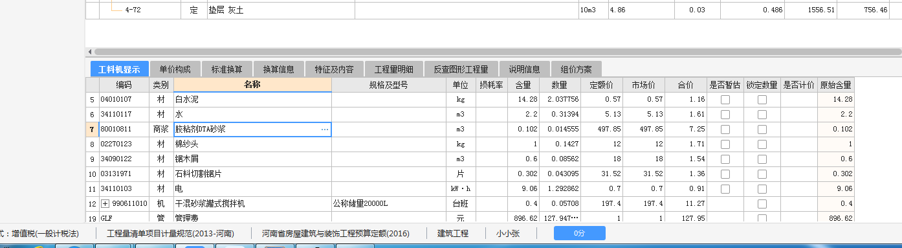Click the 0分 score button

pyautogui.click(x=579, y=233)
